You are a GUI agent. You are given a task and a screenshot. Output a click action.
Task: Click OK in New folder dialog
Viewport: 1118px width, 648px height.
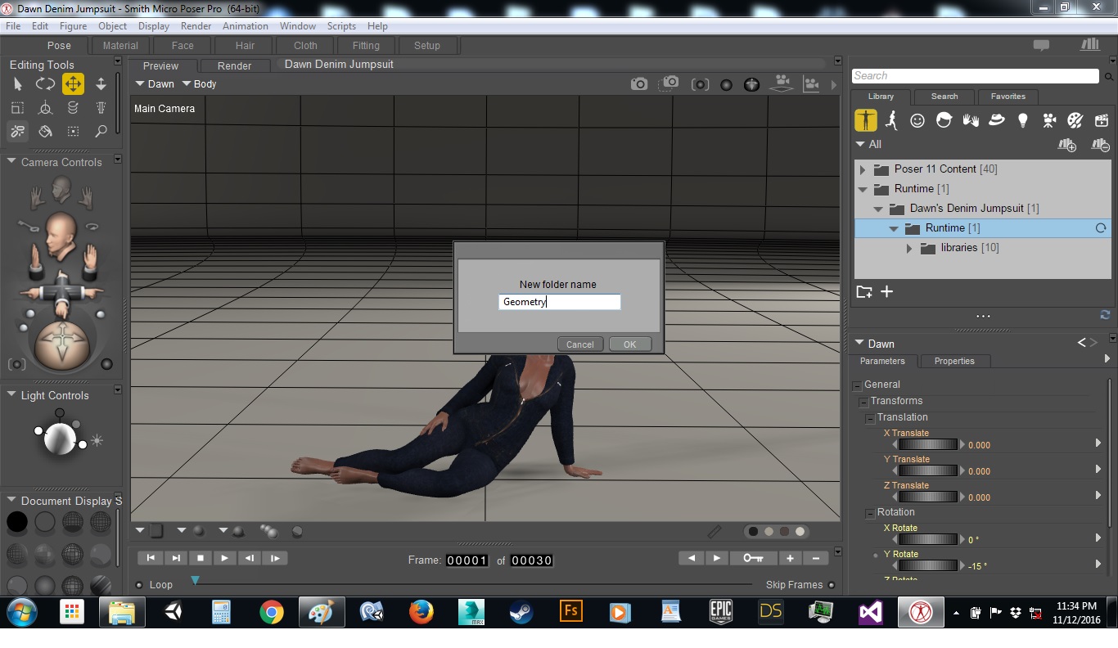(629, 344)
